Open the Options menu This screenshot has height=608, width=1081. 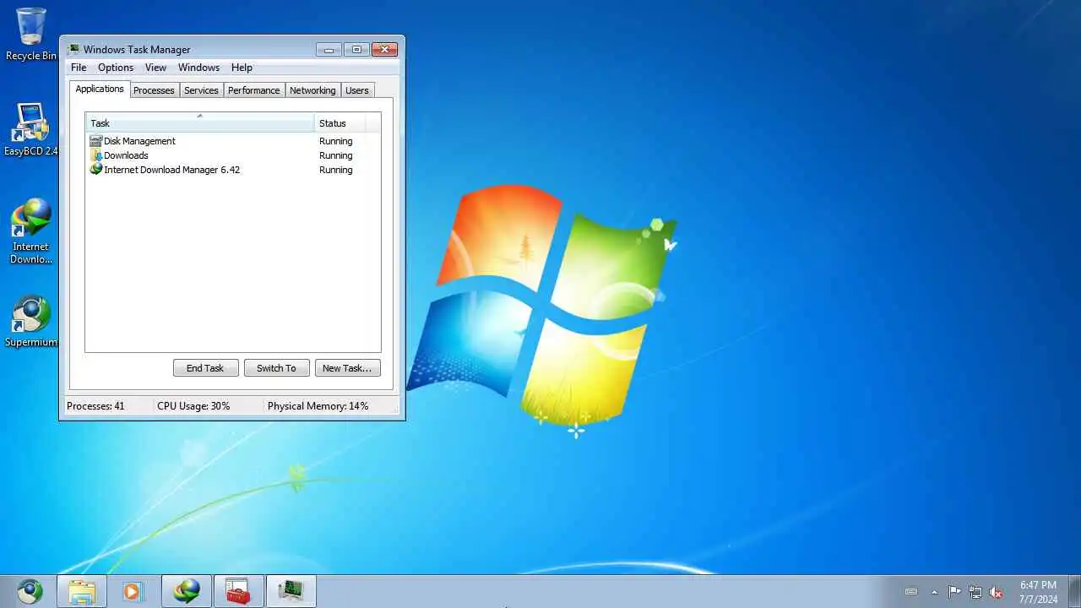point(116,68)
